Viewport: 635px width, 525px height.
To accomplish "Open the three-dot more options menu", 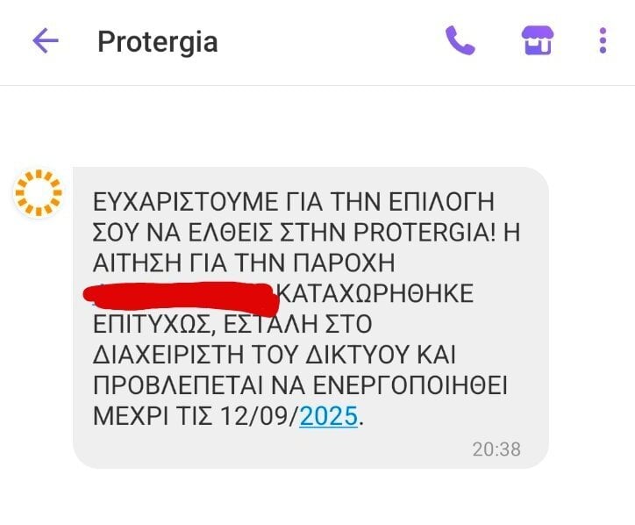I will pos(603,40).
